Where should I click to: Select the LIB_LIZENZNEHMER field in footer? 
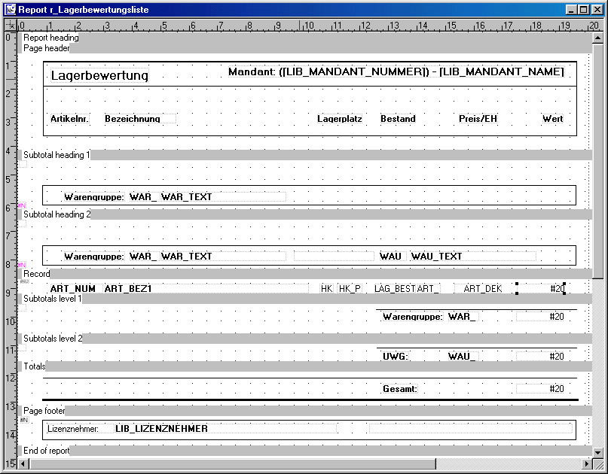point(161,429)
